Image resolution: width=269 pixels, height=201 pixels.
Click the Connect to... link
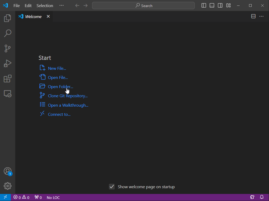click(59, 114)
